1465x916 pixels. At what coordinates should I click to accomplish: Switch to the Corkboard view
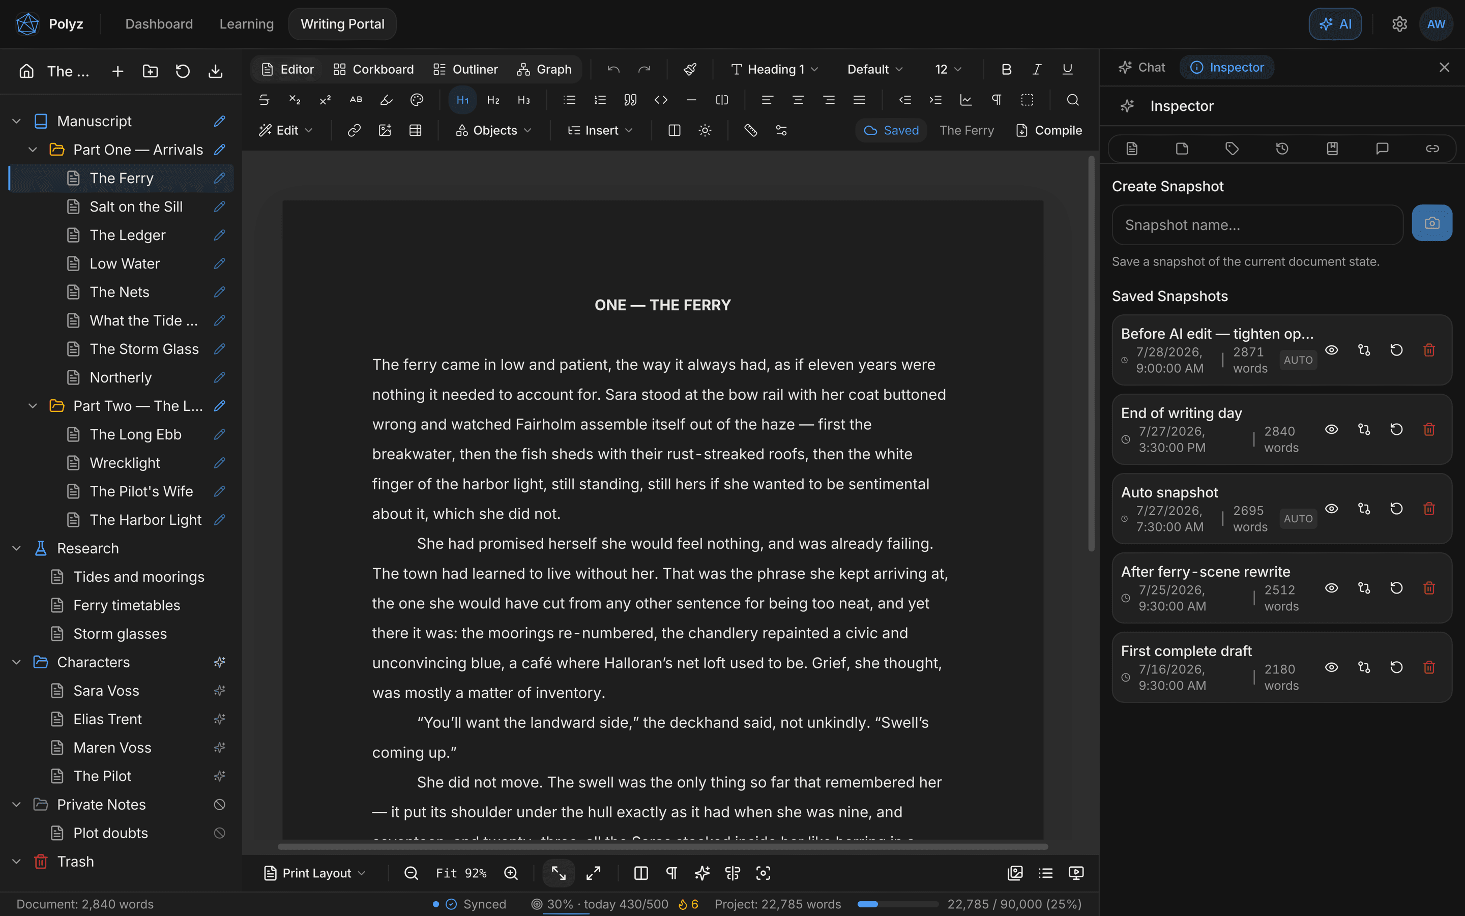point(374,69)
